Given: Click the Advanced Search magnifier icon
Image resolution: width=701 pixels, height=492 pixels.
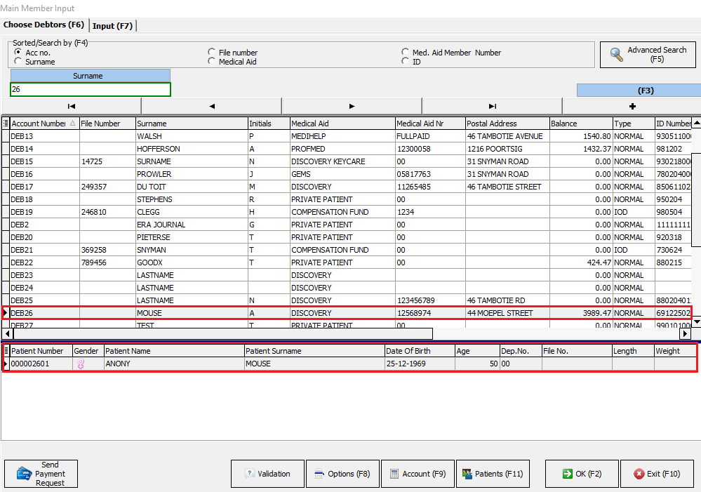Looking at the screenshot, I should coord(617,55).
